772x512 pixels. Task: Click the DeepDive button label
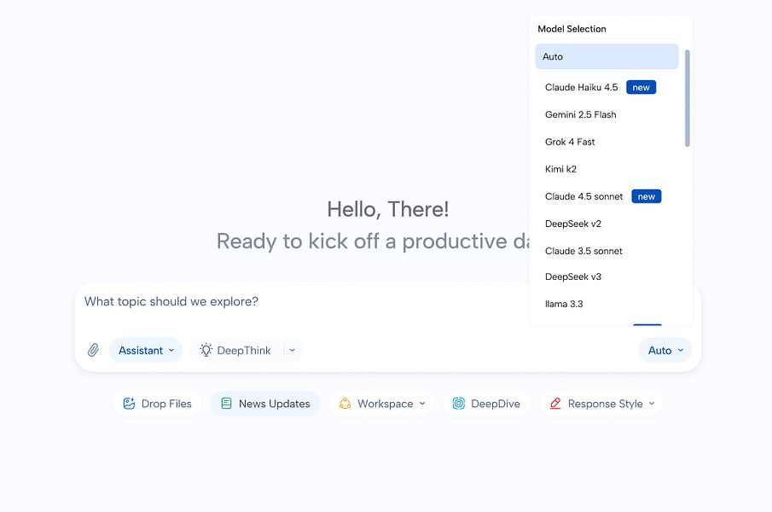[496, 404]
